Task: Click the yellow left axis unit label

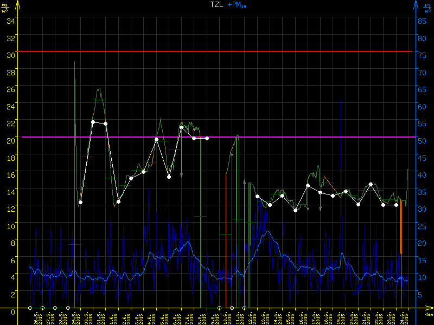Action: pyautogui.click(x=5, y=8)
